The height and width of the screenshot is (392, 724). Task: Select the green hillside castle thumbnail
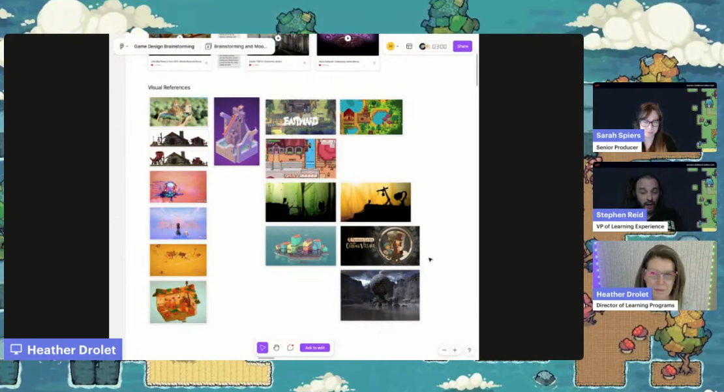[179, 112]
